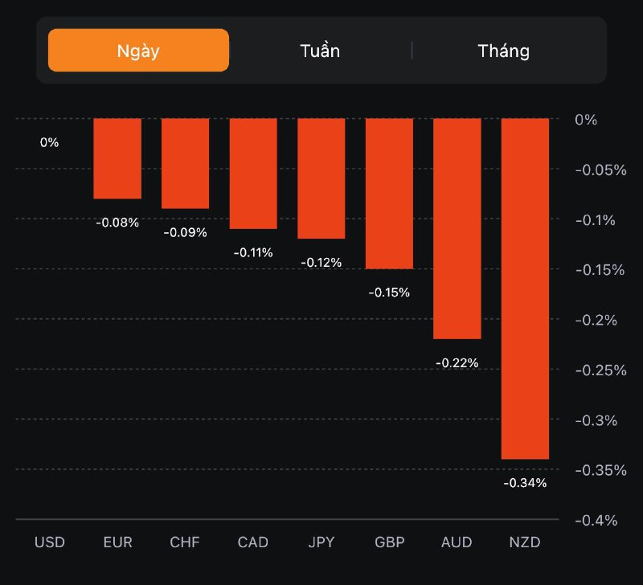Image resolution: width=643 pixels, height=585 pixels.
Task: Click the EUR red bar
Action: click(117, 158)
